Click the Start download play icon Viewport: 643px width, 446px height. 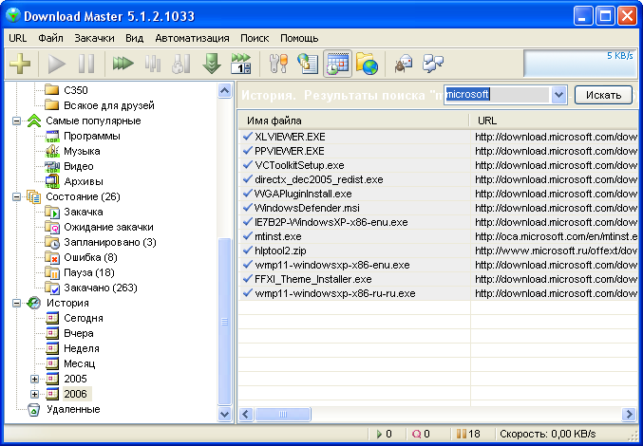pyautogui.click(x=57, y=64)
